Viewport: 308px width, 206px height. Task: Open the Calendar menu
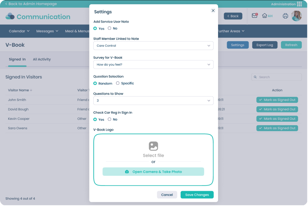tap(19, 31)
